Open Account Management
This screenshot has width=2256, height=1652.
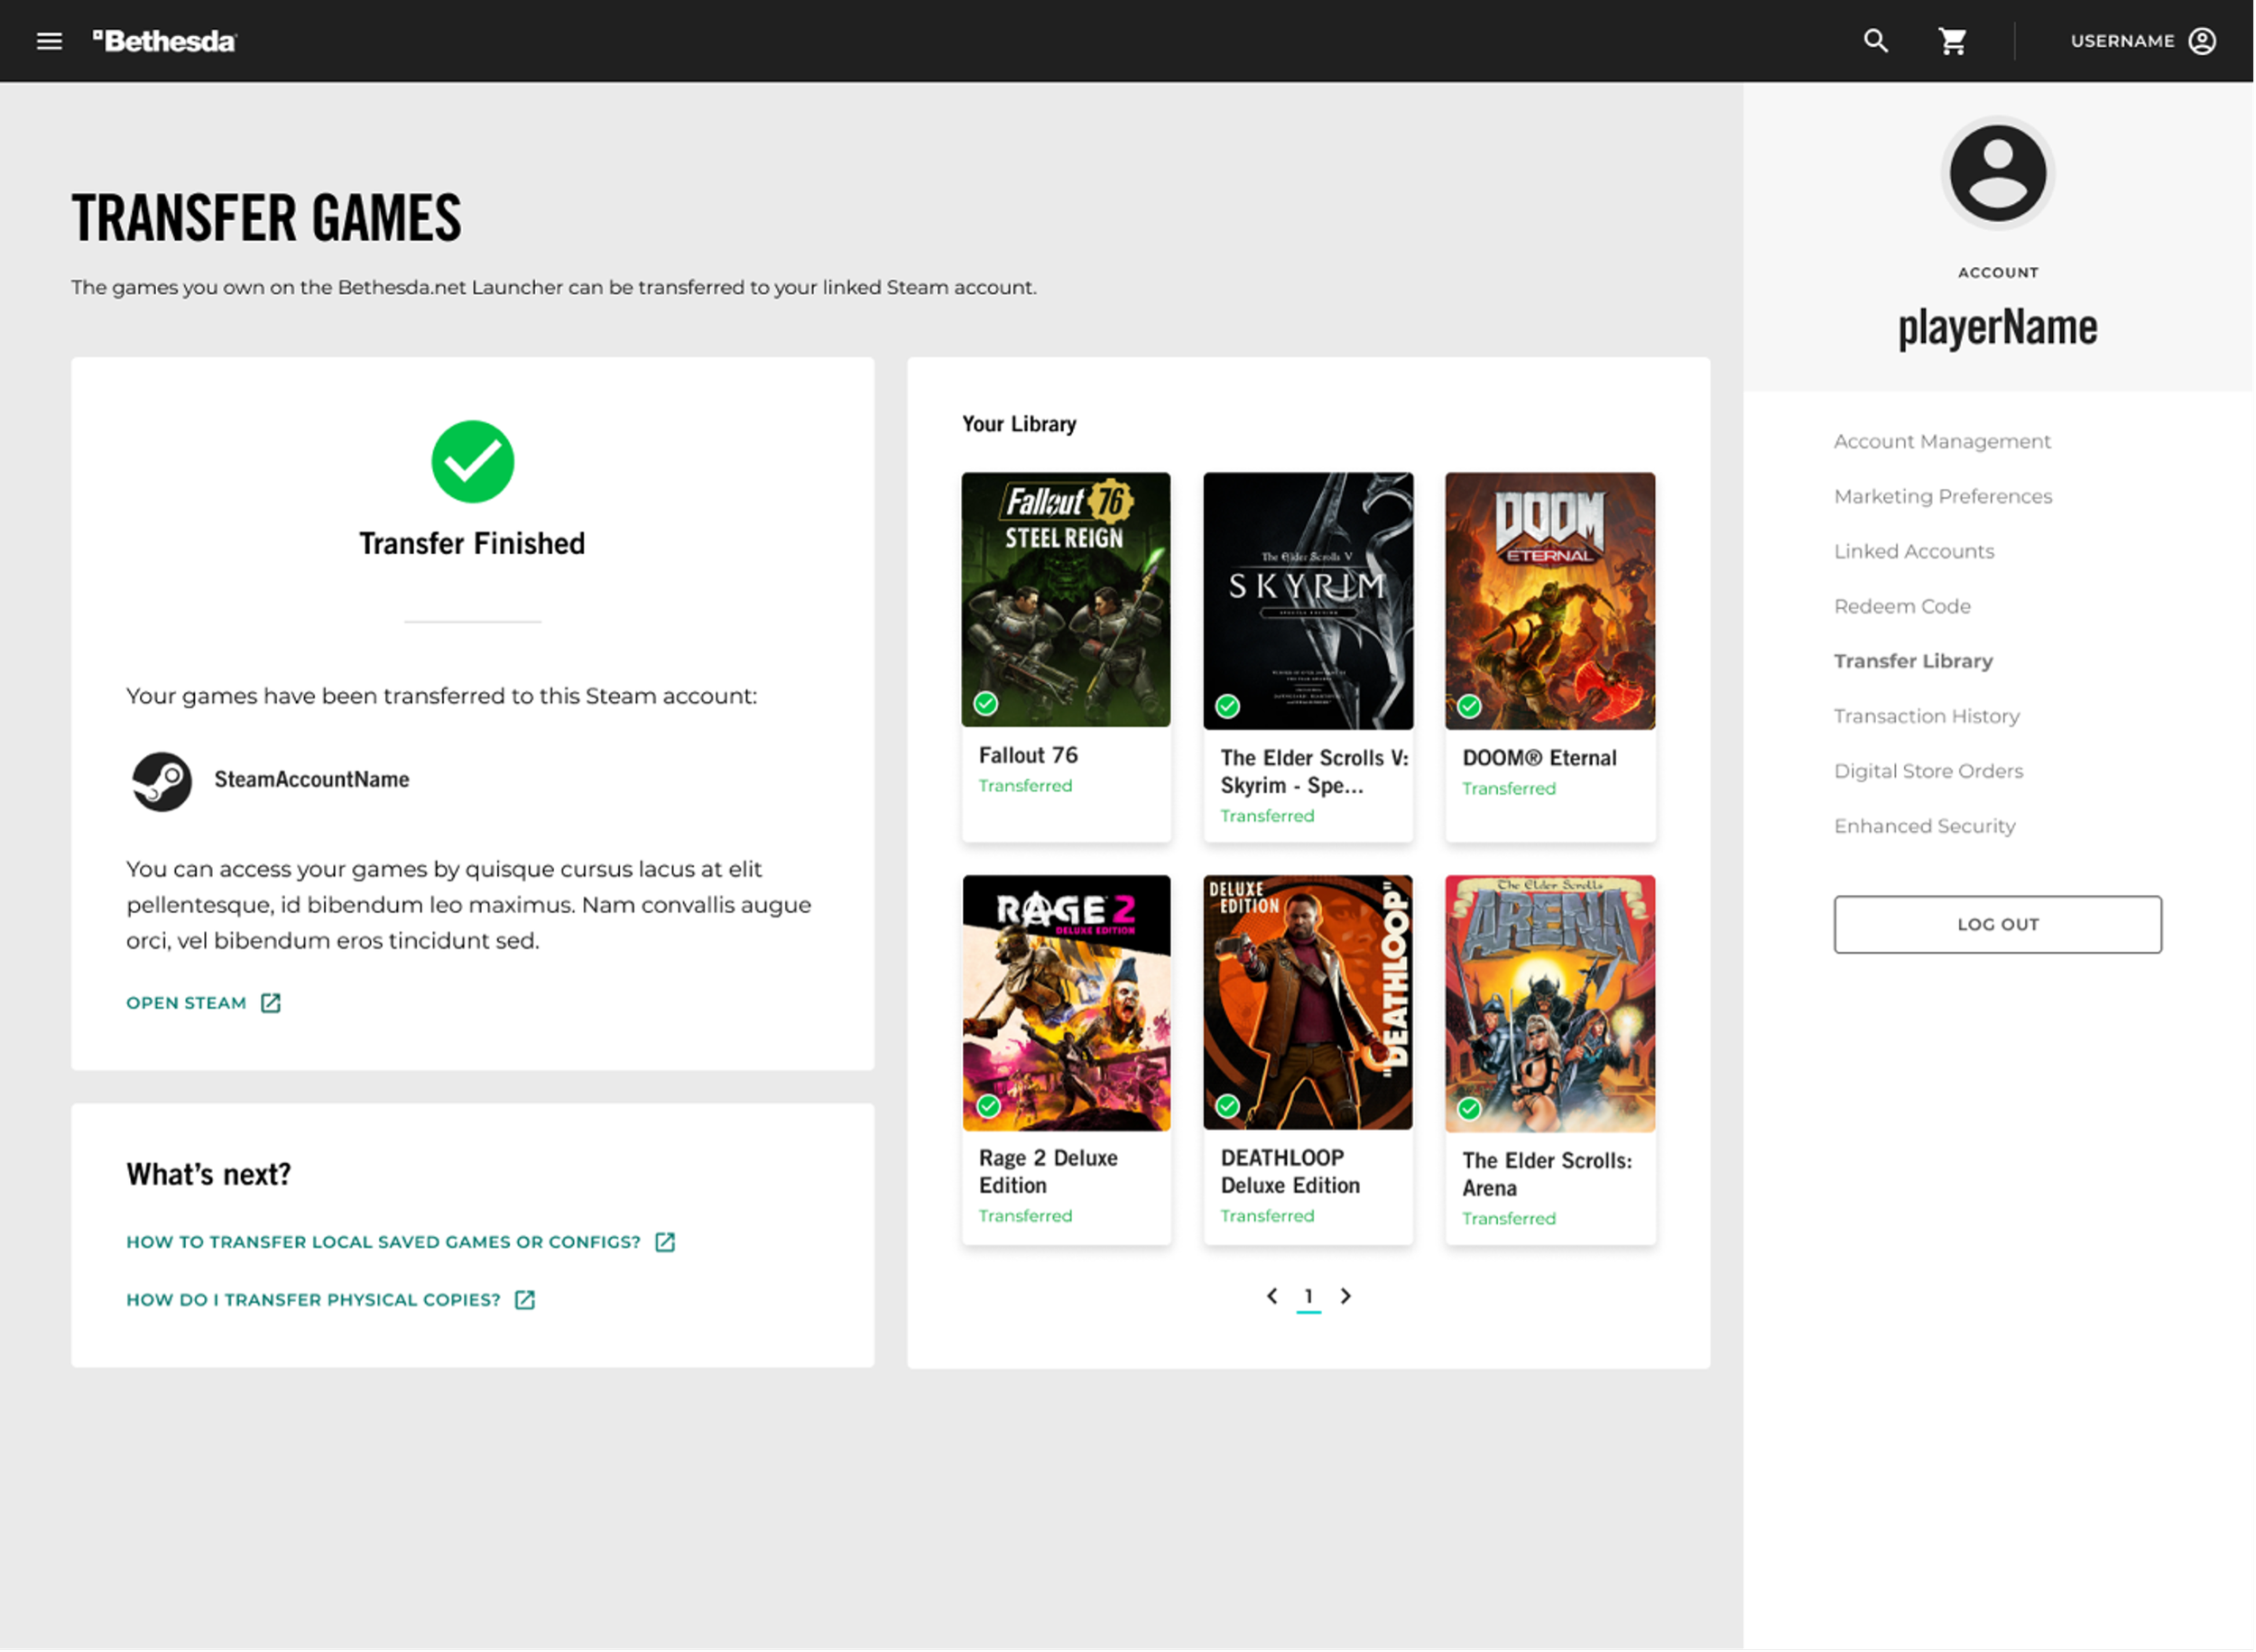point(1944,442)
